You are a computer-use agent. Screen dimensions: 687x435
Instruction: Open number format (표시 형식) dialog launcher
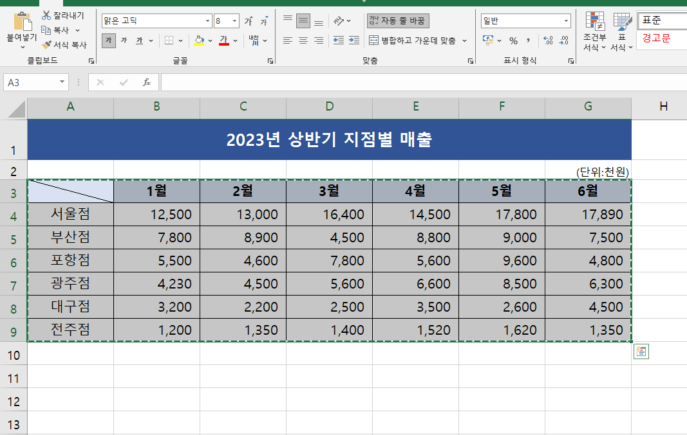pyautogui.click(x=571, y=61)
